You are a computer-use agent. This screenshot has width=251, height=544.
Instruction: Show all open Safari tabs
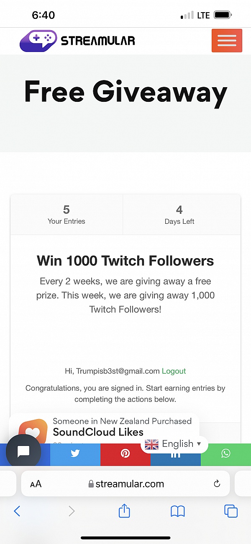tap(231, 511)
